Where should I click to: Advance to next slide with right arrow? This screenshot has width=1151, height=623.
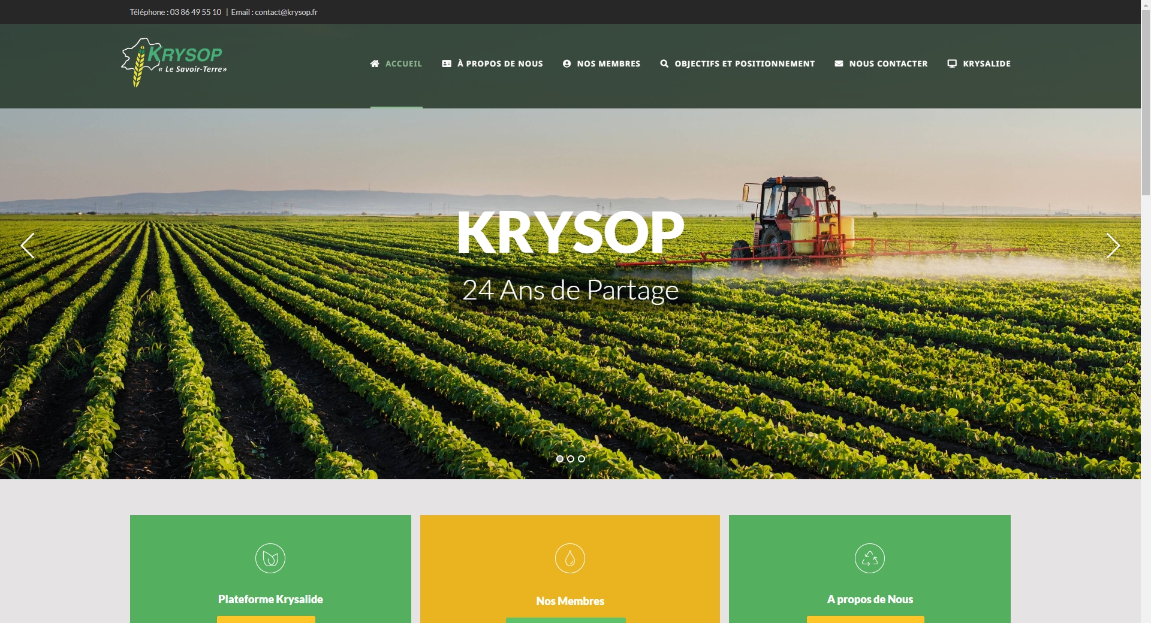click(x=1113, y=246)
